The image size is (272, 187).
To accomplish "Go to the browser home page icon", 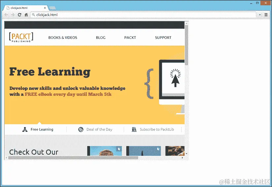I will [26, 15].
